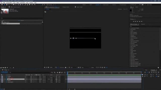Select the Rectangle shape tool

click(x=18, y=5)
